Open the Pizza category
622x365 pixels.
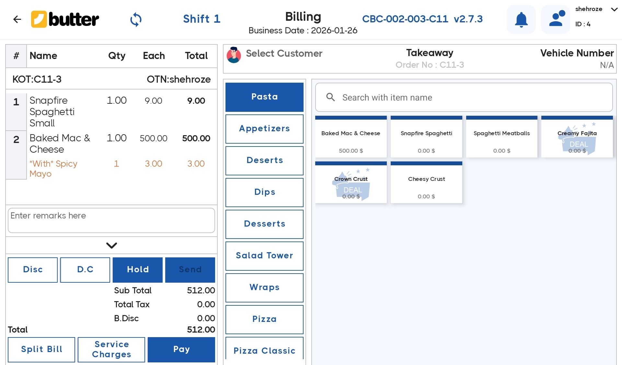(x=264, y=319)
